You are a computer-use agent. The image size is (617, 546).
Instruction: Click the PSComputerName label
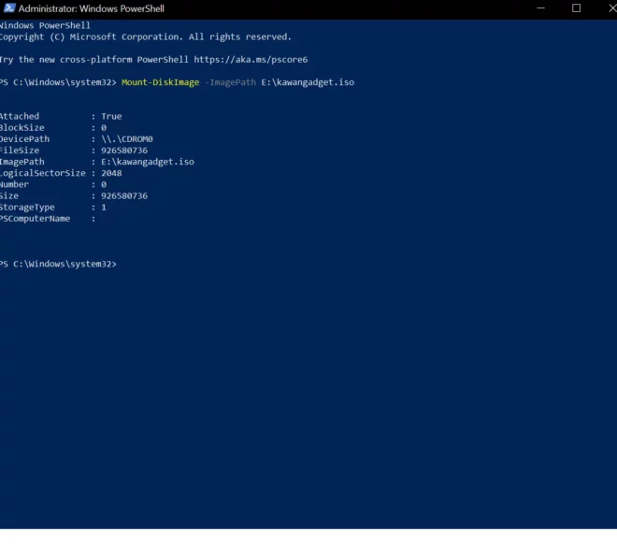tap(35, 219)
